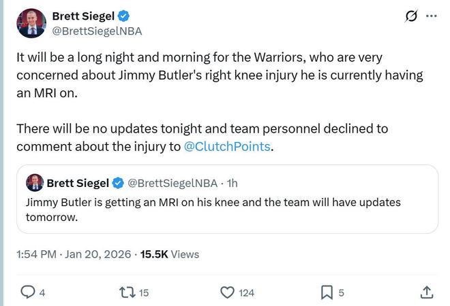Open Brett Siegel's main profile avatar
Image resolution: width=450 pixels, height=306 pixels.
pyautogui.click(x=30, y=24)
